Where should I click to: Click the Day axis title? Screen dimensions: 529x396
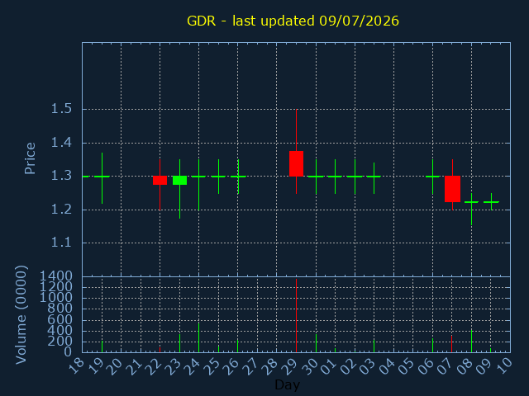pos(287,384)
